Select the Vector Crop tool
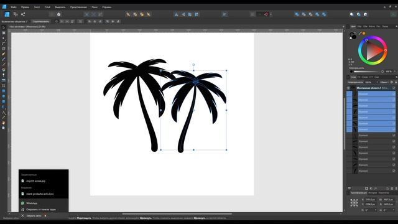The height and width of the screenshot is (224, 398). pyautogui.click(x=4, y=86)
